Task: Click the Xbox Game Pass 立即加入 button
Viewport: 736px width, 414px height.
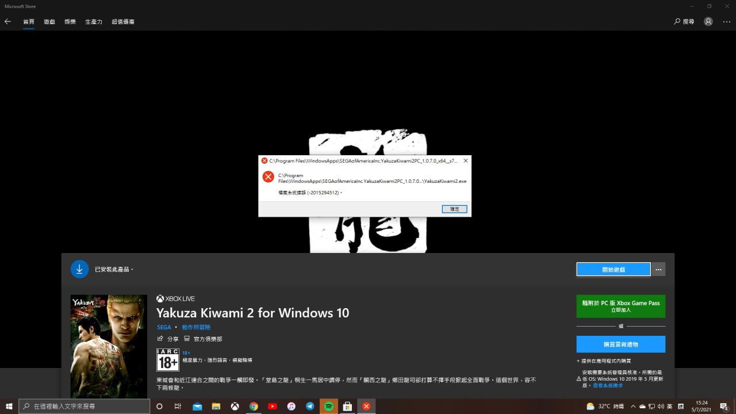Action: coord(621,306)
